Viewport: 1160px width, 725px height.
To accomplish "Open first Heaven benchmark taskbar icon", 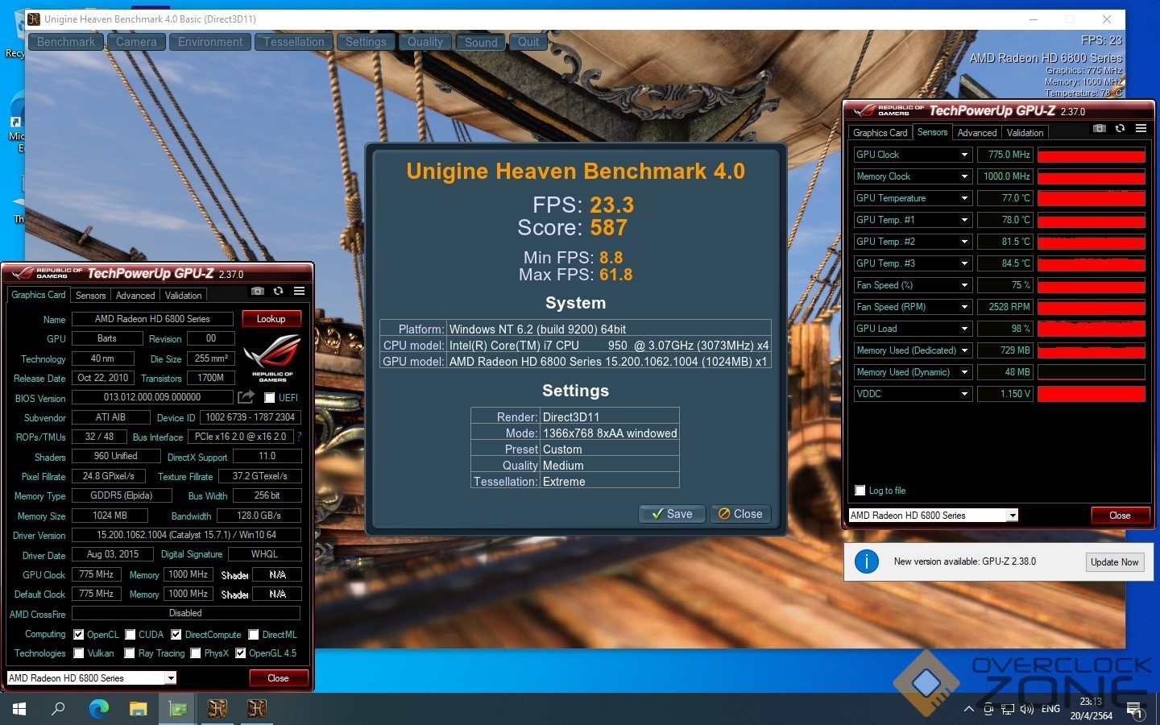I will [217, 709].
